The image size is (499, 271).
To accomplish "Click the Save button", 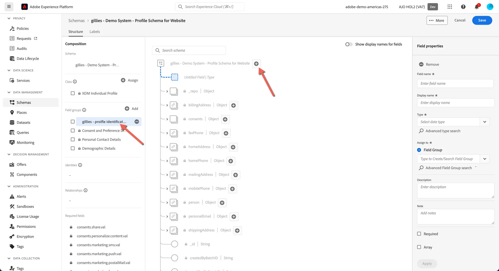I will point(482,20).
